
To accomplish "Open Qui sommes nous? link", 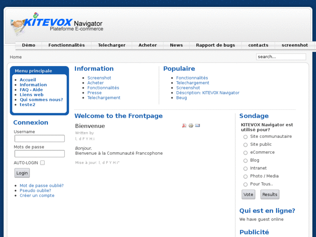I will coord(41,100).
